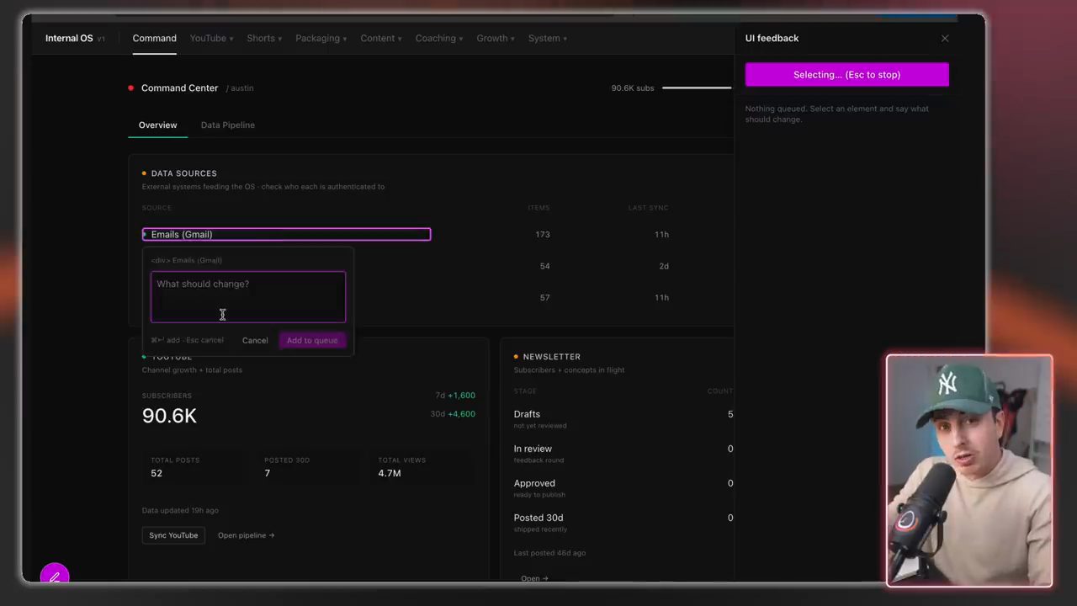Click the newsletter Open link
This screenshot has width=1077, height=606.
(x=534, y=578)
